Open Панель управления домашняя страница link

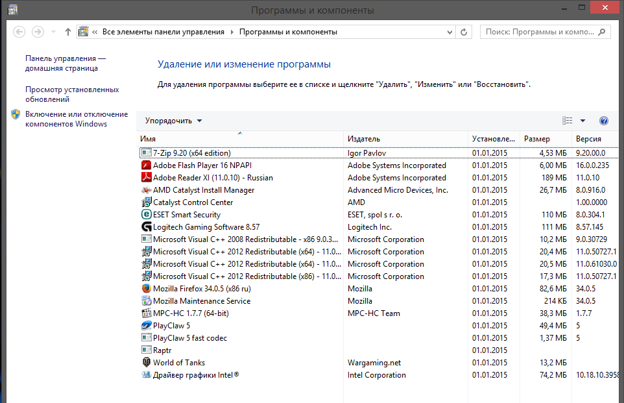pos(66,64)
